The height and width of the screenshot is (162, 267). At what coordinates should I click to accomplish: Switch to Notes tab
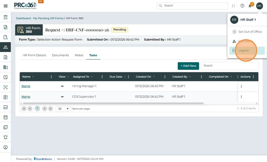tap(79, 55)
